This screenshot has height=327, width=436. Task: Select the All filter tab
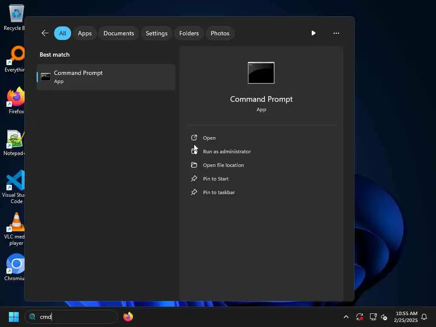pos(63,33)
